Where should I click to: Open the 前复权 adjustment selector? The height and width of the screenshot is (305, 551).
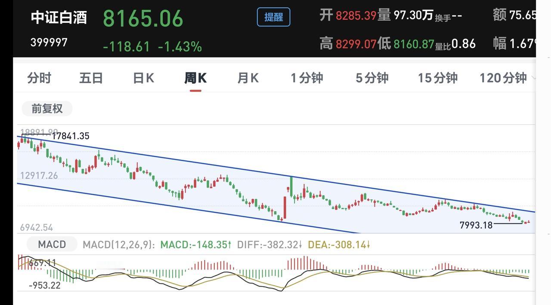point(47,109)
